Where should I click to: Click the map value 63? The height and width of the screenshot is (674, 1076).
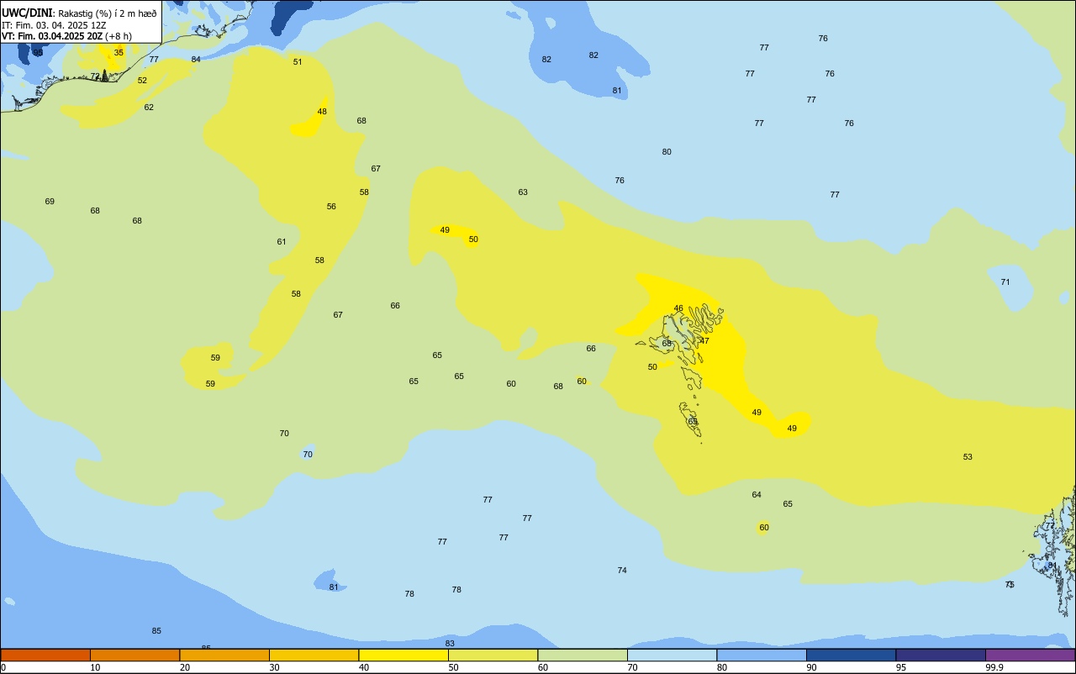523,192
